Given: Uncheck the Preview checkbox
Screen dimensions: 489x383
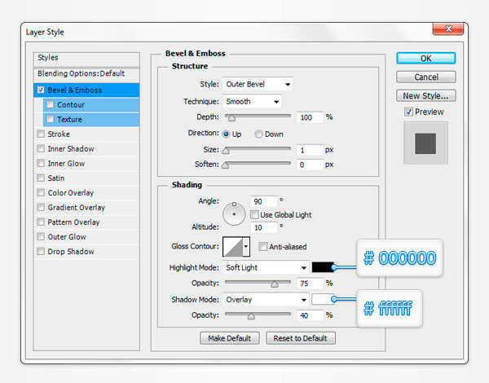Looking at the screenshot, I should tap(408, 112).
